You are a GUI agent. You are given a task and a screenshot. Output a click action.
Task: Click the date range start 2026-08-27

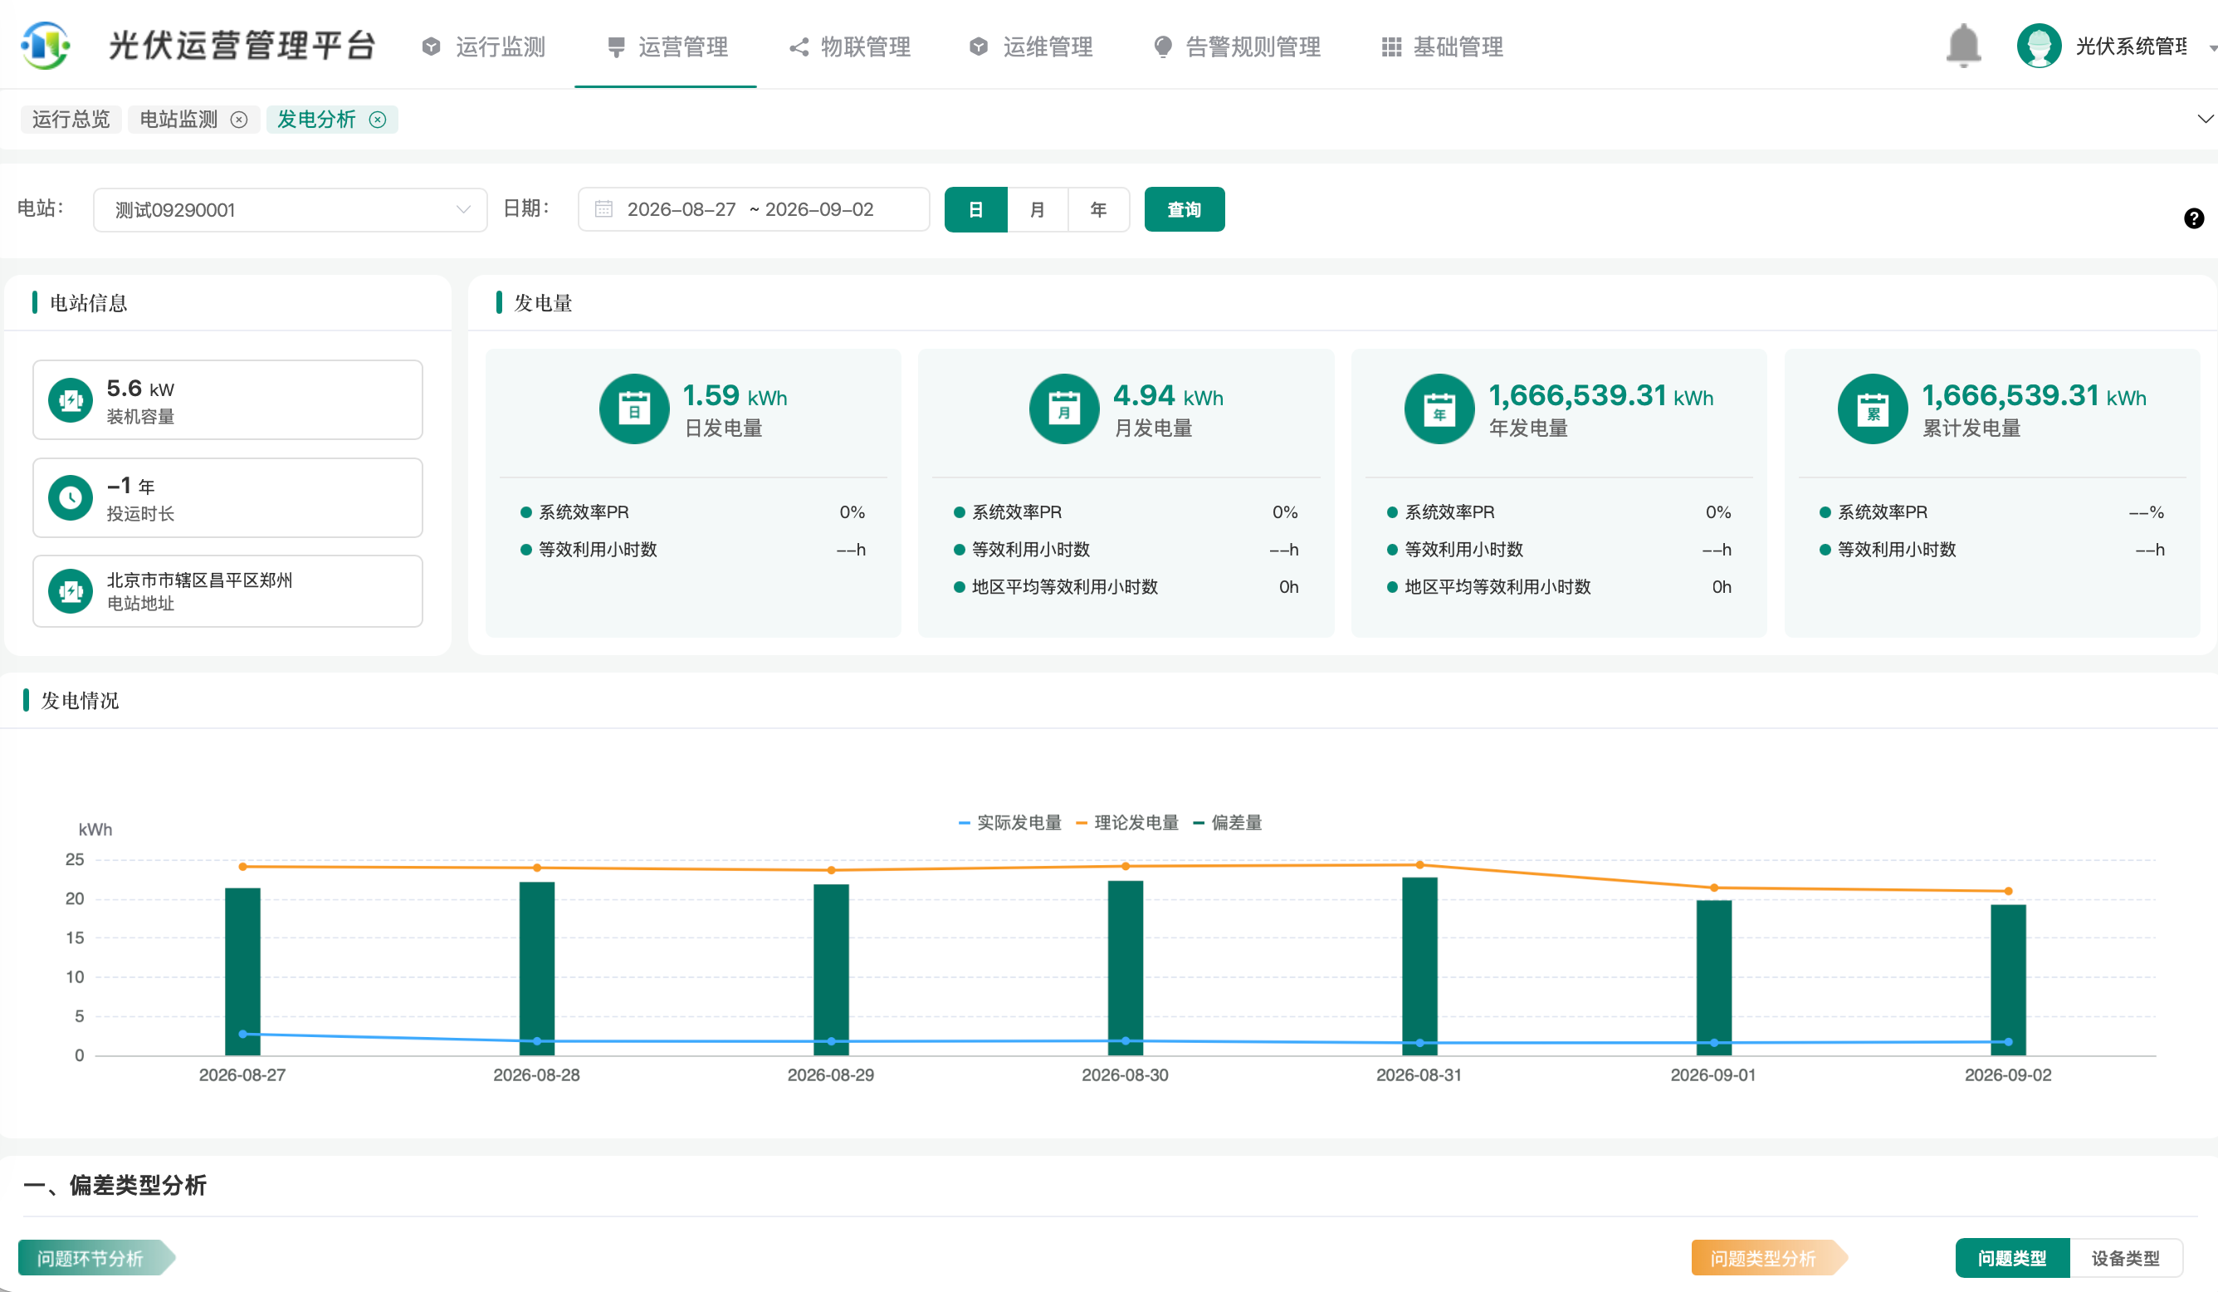pos(682,209)
